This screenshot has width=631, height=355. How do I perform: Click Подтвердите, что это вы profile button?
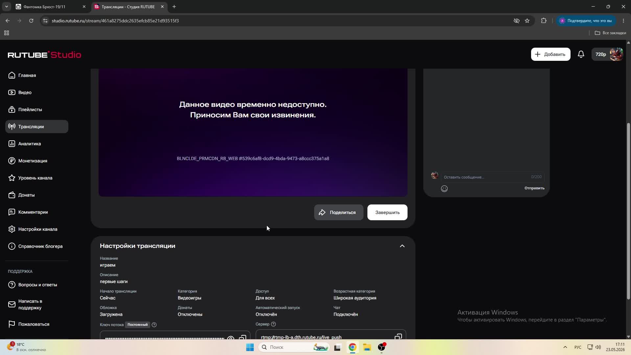click(586, 21)
